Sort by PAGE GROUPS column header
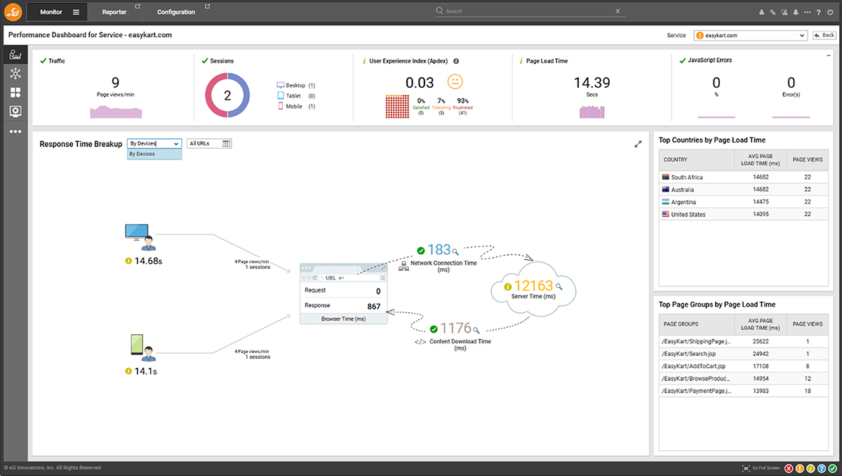 pyautogui.click(x=695, y=324)
